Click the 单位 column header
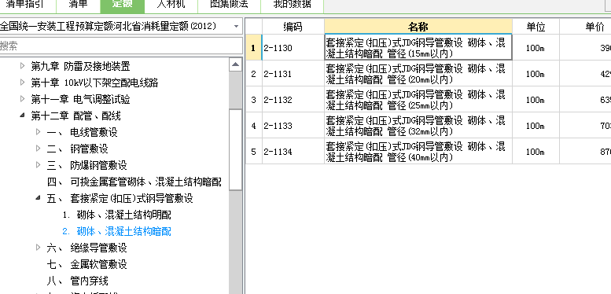This screenshot has height=294, width=611. coord(536,27)
